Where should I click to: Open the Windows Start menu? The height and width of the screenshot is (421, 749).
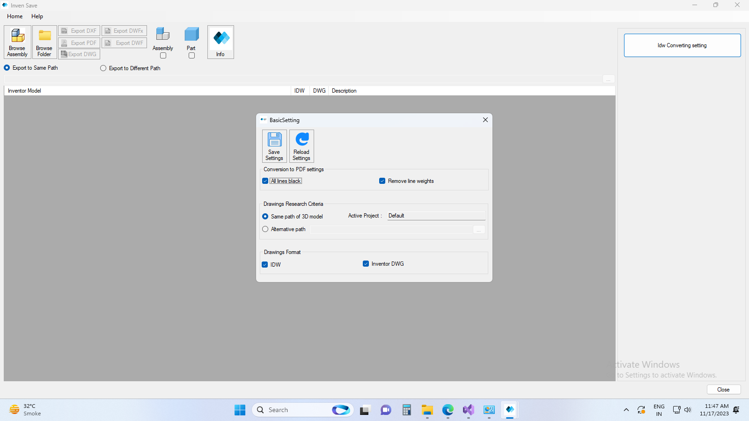(240, 410)
